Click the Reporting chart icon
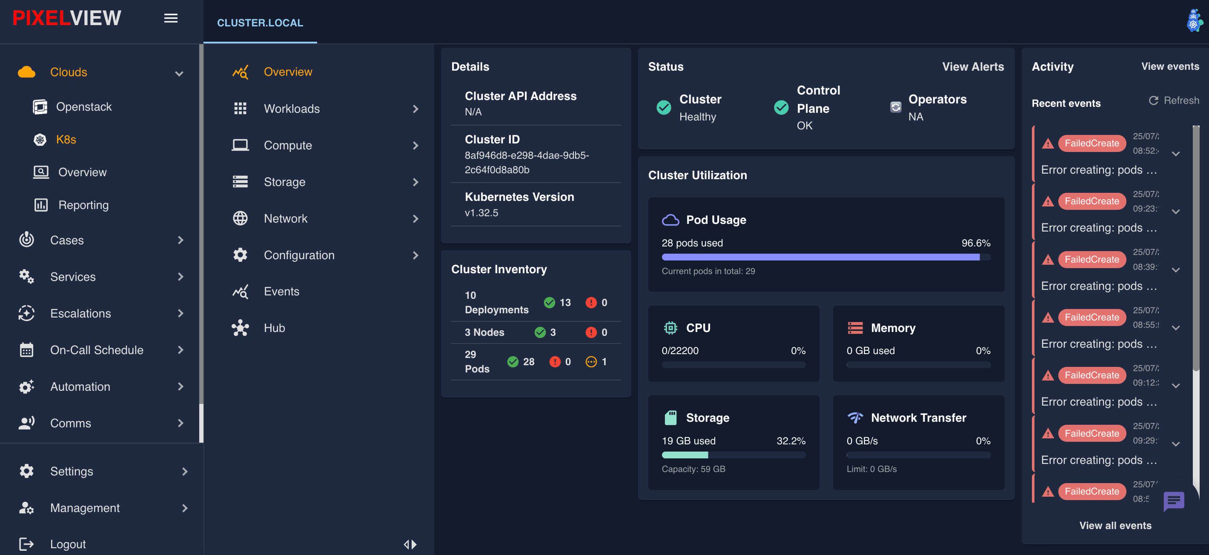 pyautogui.click(x=41, y=205)
